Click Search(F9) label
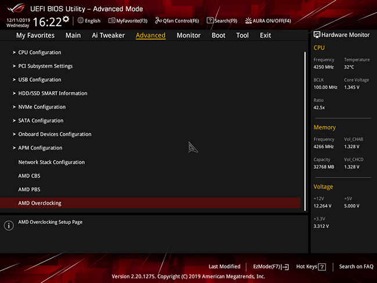 [x=226, y=21]
